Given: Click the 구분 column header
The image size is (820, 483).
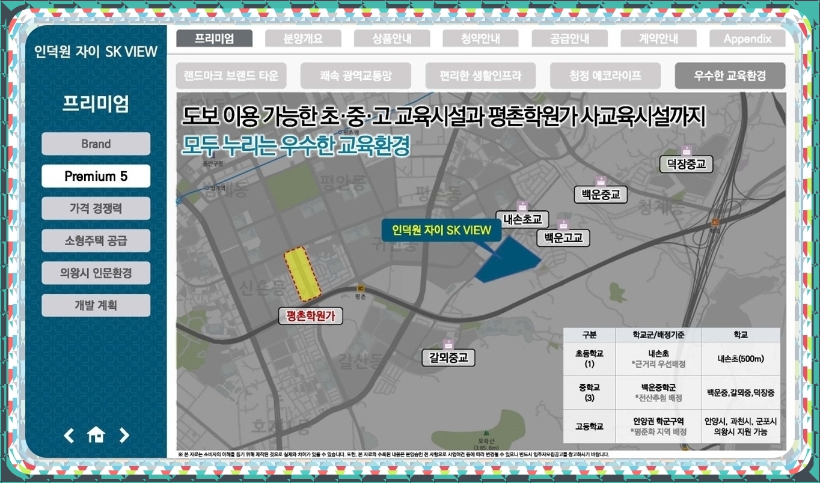Looking at the screenshot, I should click(590, 335).
